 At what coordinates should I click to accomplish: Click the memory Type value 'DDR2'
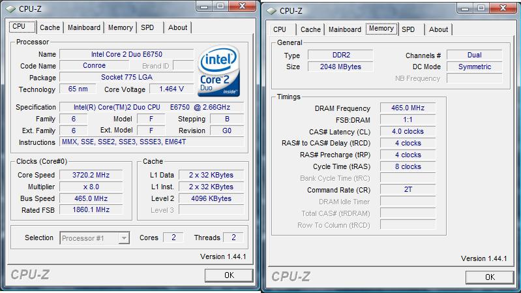tap(340, 55)
